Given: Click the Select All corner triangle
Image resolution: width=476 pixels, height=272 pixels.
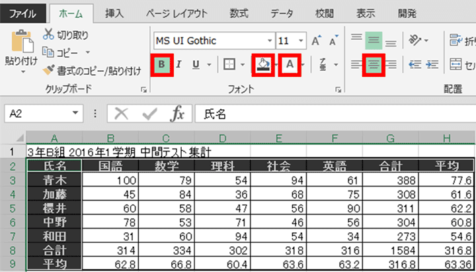Looking at the screenshot, I should (x=20, y=138).
